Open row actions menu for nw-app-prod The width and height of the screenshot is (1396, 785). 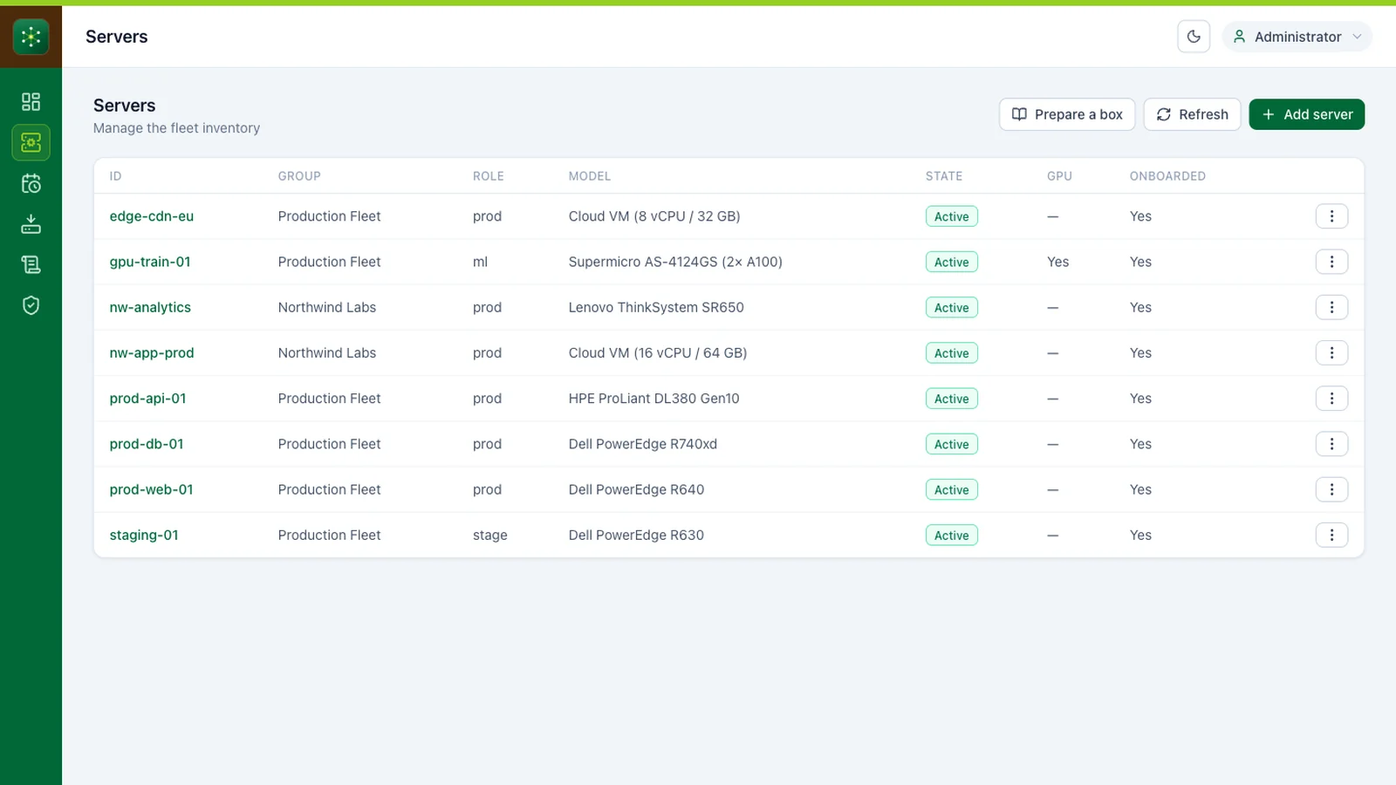(1331, 352)
